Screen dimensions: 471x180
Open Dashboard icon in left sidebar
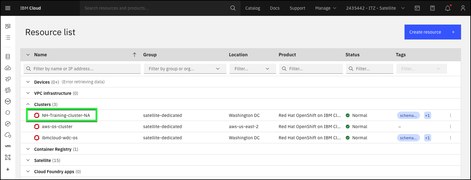[8, 26]
